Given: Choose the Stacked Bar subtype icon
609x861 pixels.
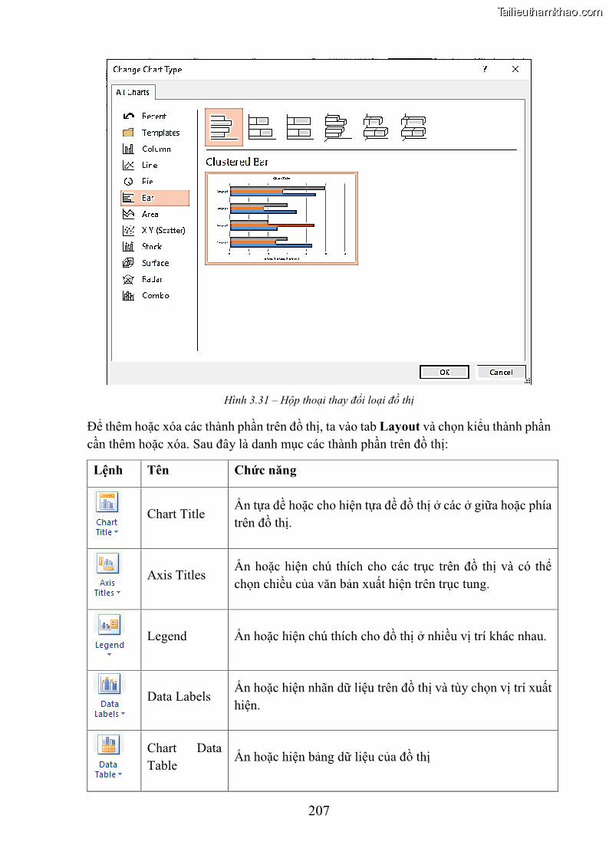Looking at the screenshot, I should tap(262, 127).
